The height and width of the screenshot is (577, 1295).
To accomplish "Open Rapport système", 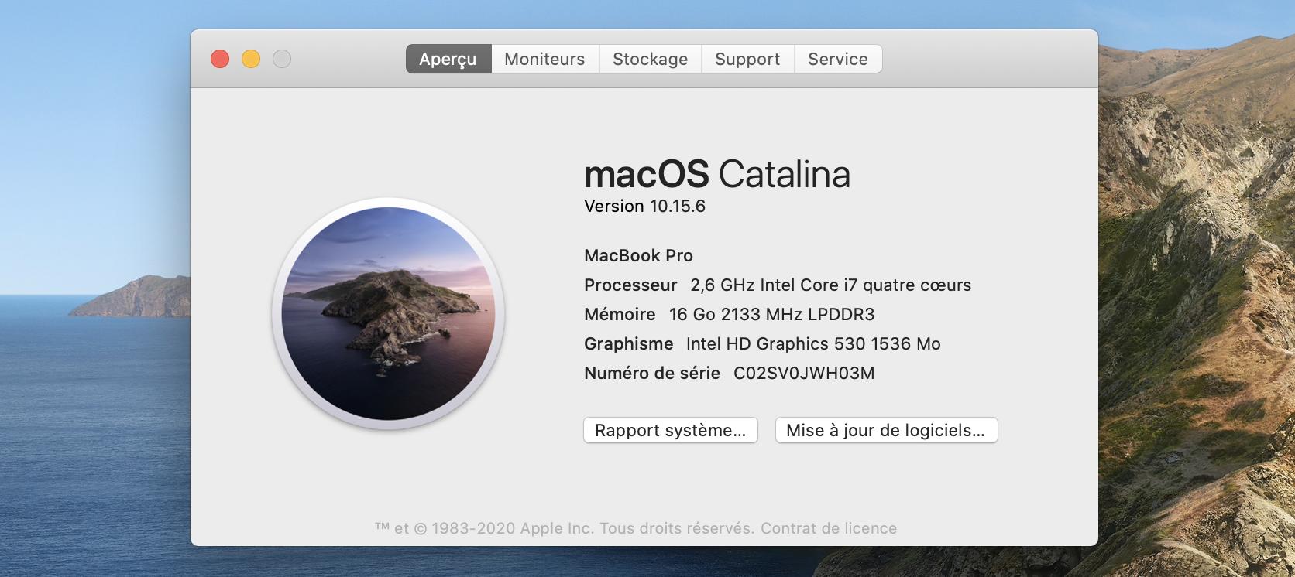I will pos(670,431).
